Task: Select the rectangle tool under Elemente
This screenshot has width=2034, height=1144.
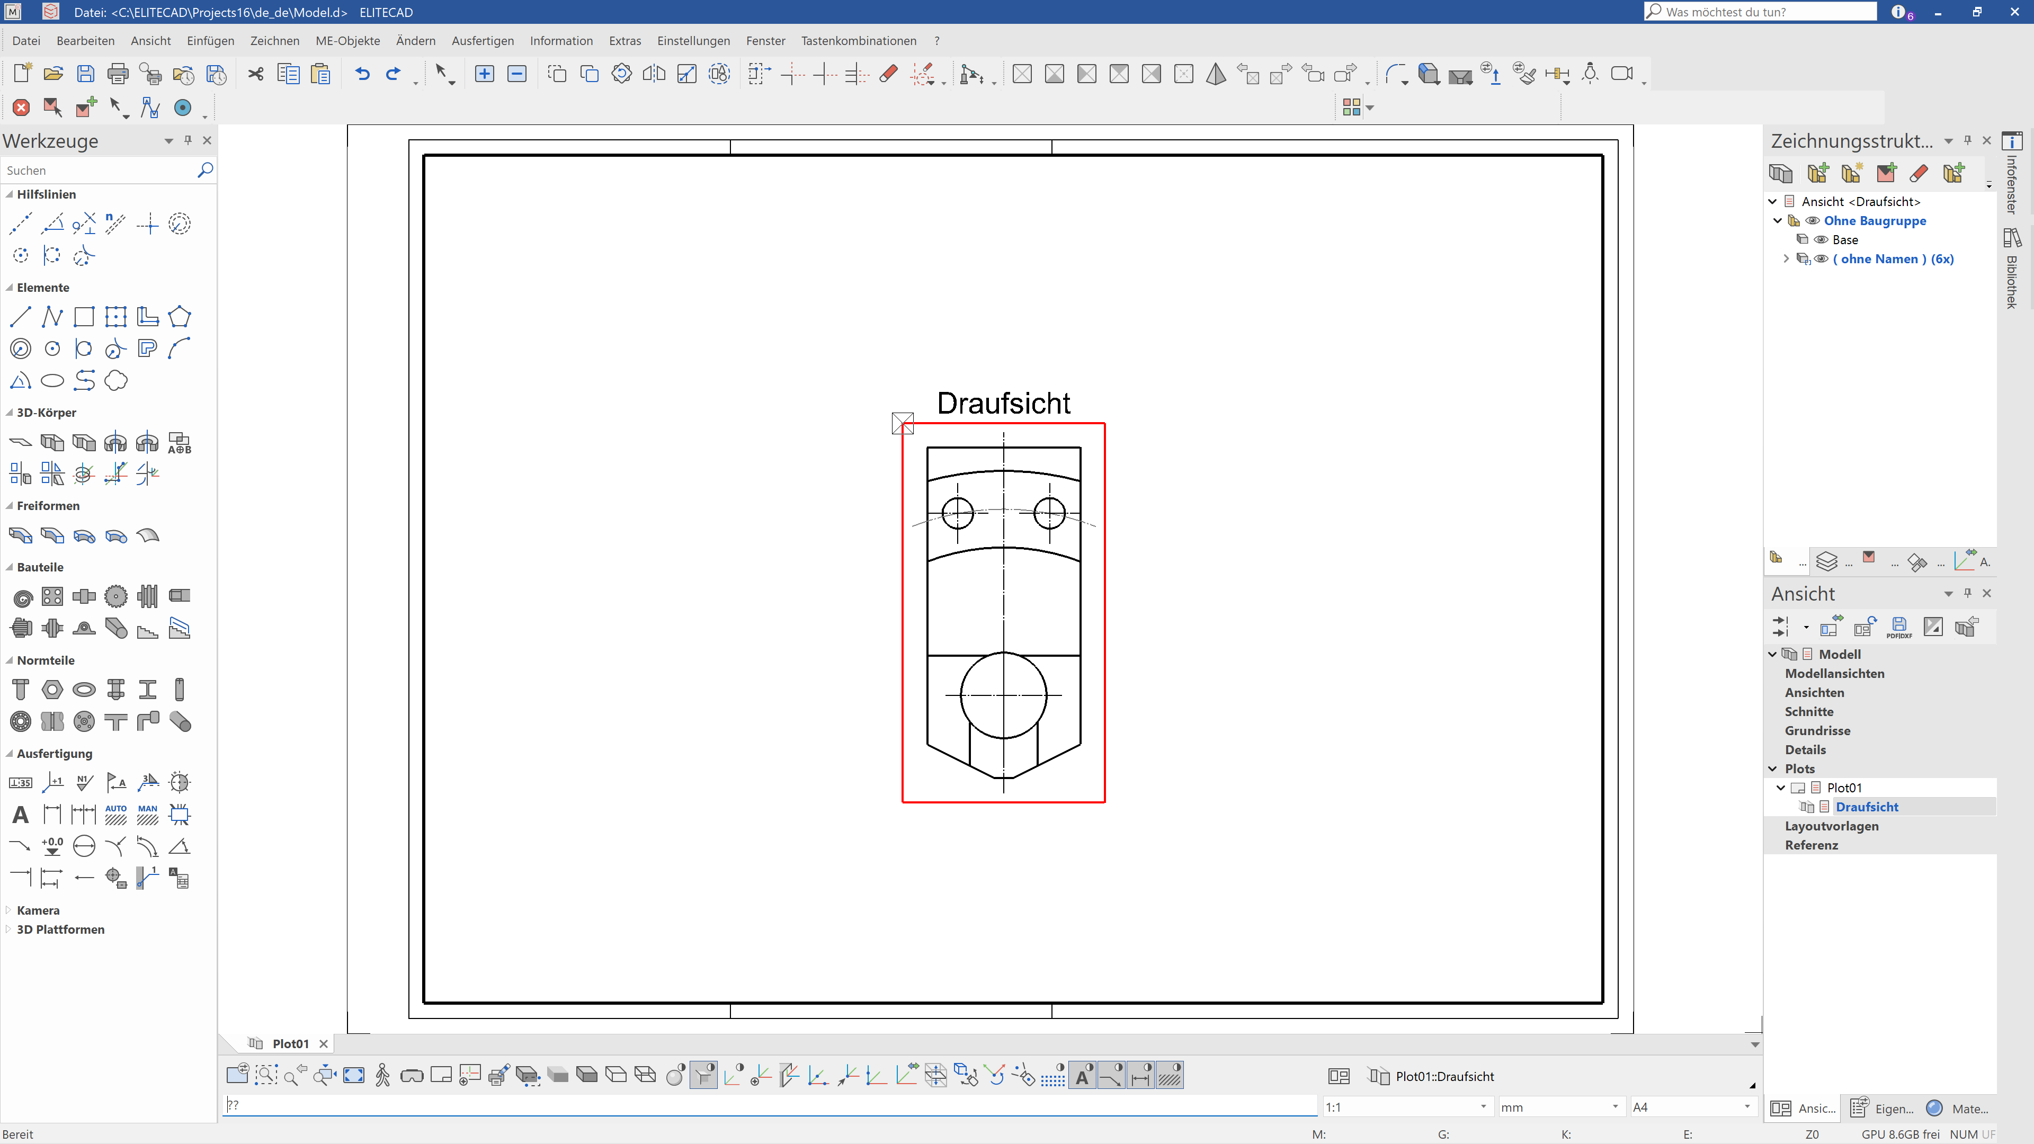Action: [x=84, y=317]
